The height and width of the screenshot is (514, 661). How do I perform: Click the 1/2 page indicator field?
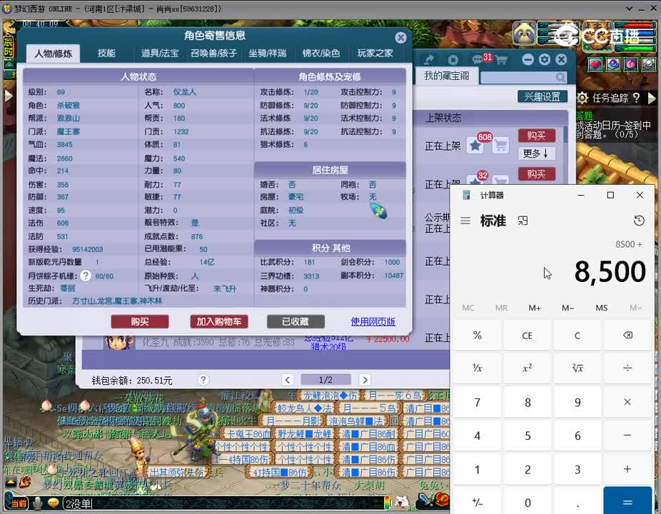(326, 380)
